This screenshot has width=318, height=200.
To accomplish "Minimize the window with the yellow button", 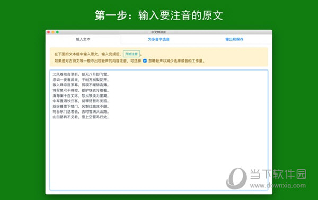I will (53, 32).
